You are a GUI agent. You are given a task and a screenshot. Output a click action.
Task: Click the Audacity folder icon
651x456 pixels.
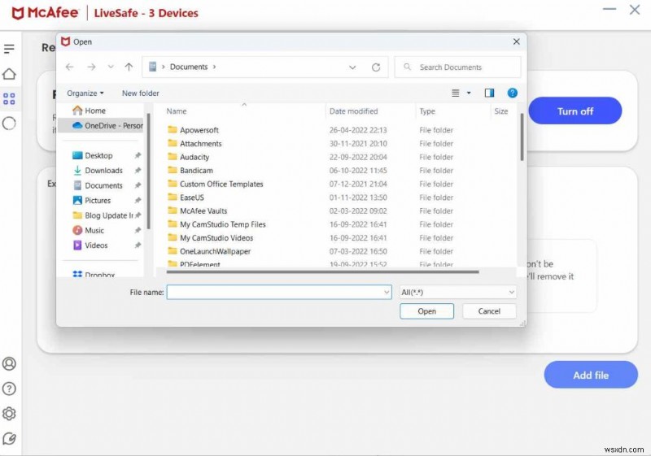click(x=173, y=156)
